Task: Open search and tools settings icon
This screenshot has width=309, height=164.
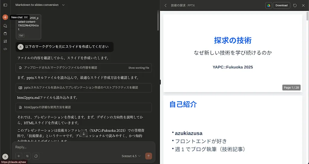Action: point(27,156)
